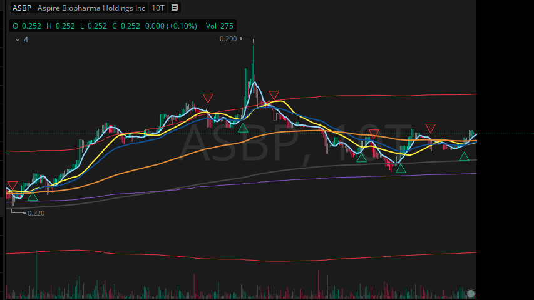Click the indicator count "4"

click(x=26, y=40)
